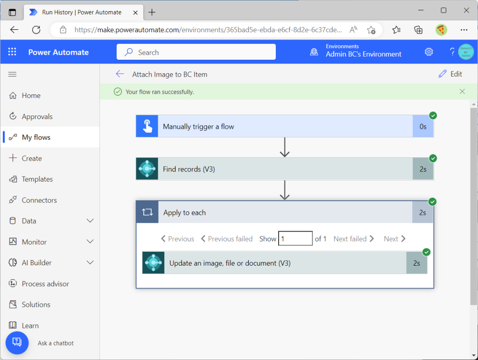Viewport: 478px width, 360px height.
Task: Click Previous iteration in Apply to each
Action: click(x=177, y=239)
